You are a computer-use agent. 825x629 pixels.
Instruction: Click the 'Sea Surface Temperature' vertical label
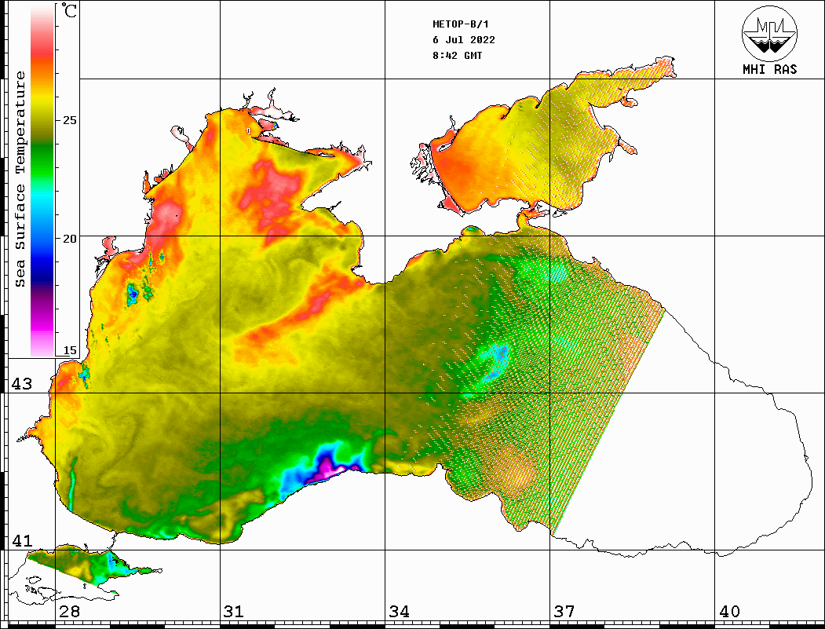point(20,179)
